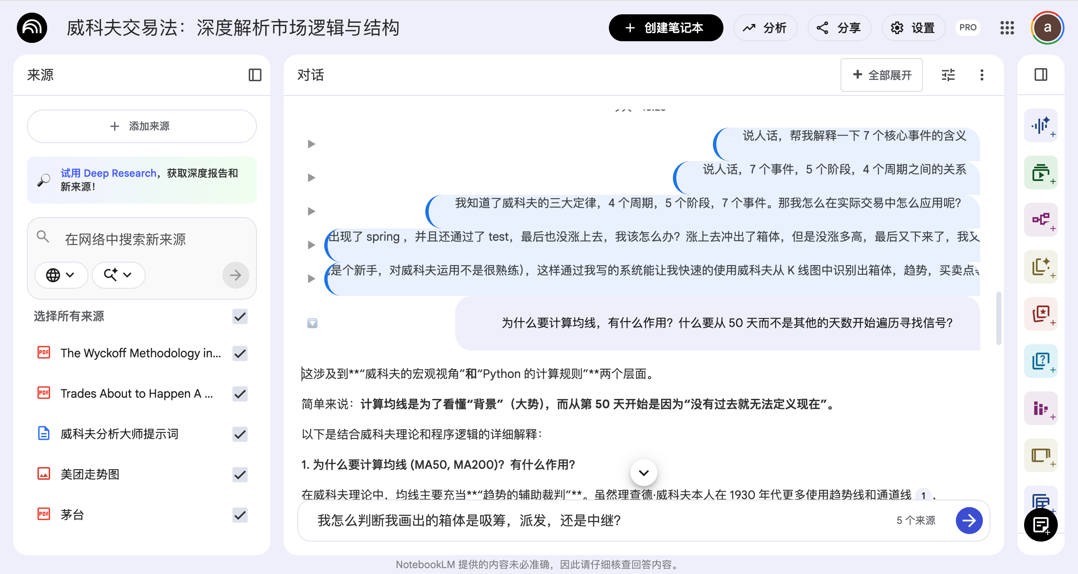The height and width of the screenshot is (574, 1078).
Task: Open Audio Overview in studio sidebar
Action: [x=1041, y=125]
